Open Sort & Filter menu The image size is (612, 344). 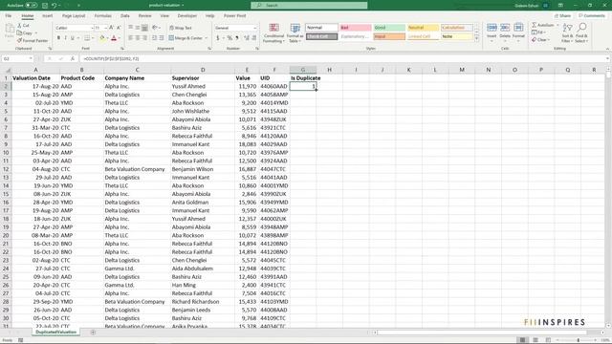click(x=567, y=32)
